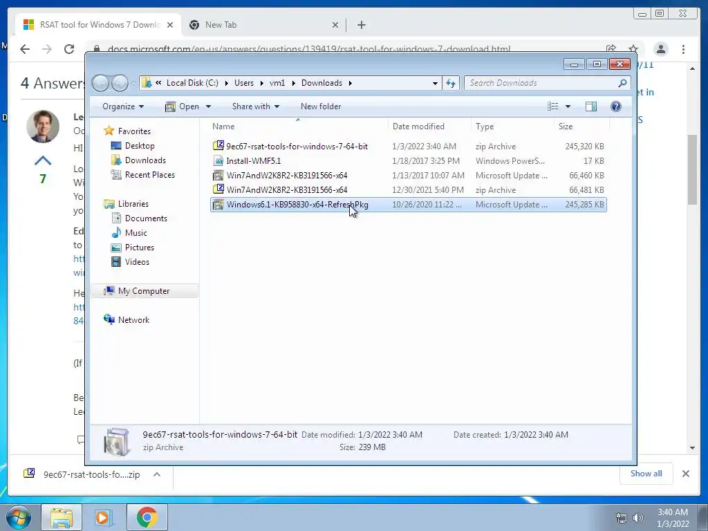Viewport: 708px width, 531px height.
Task: Open Videos library
Action: click(137, 262)
